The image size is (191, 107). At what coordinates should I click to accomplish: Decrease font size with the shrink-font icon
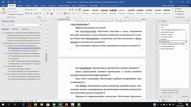point(46,10)
